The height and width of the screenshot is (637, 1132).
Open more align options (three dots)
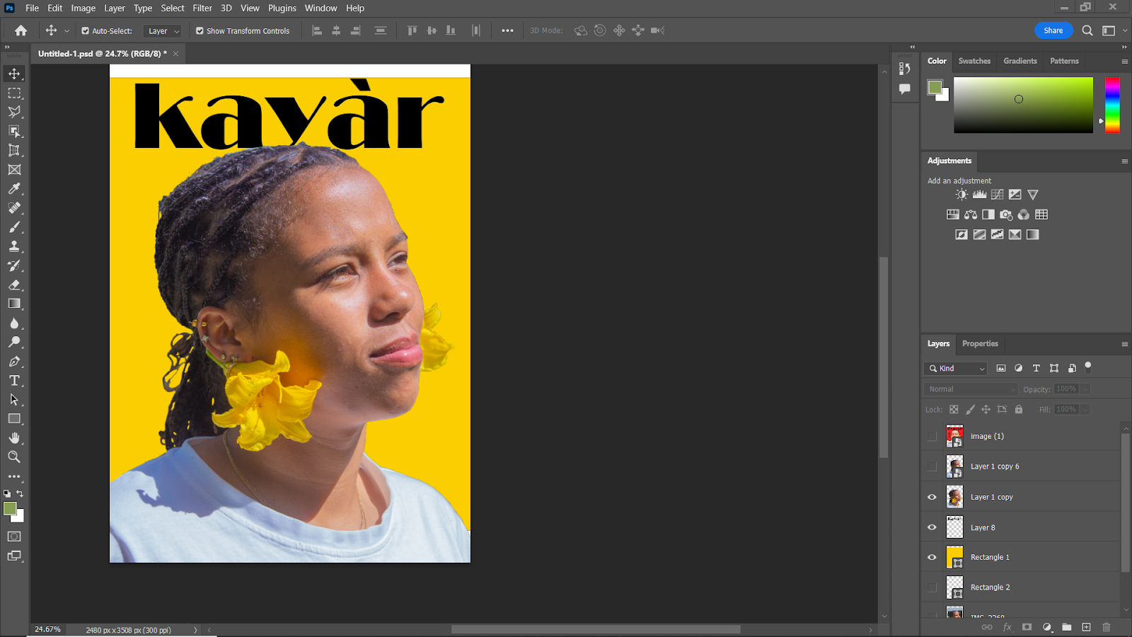507,30
